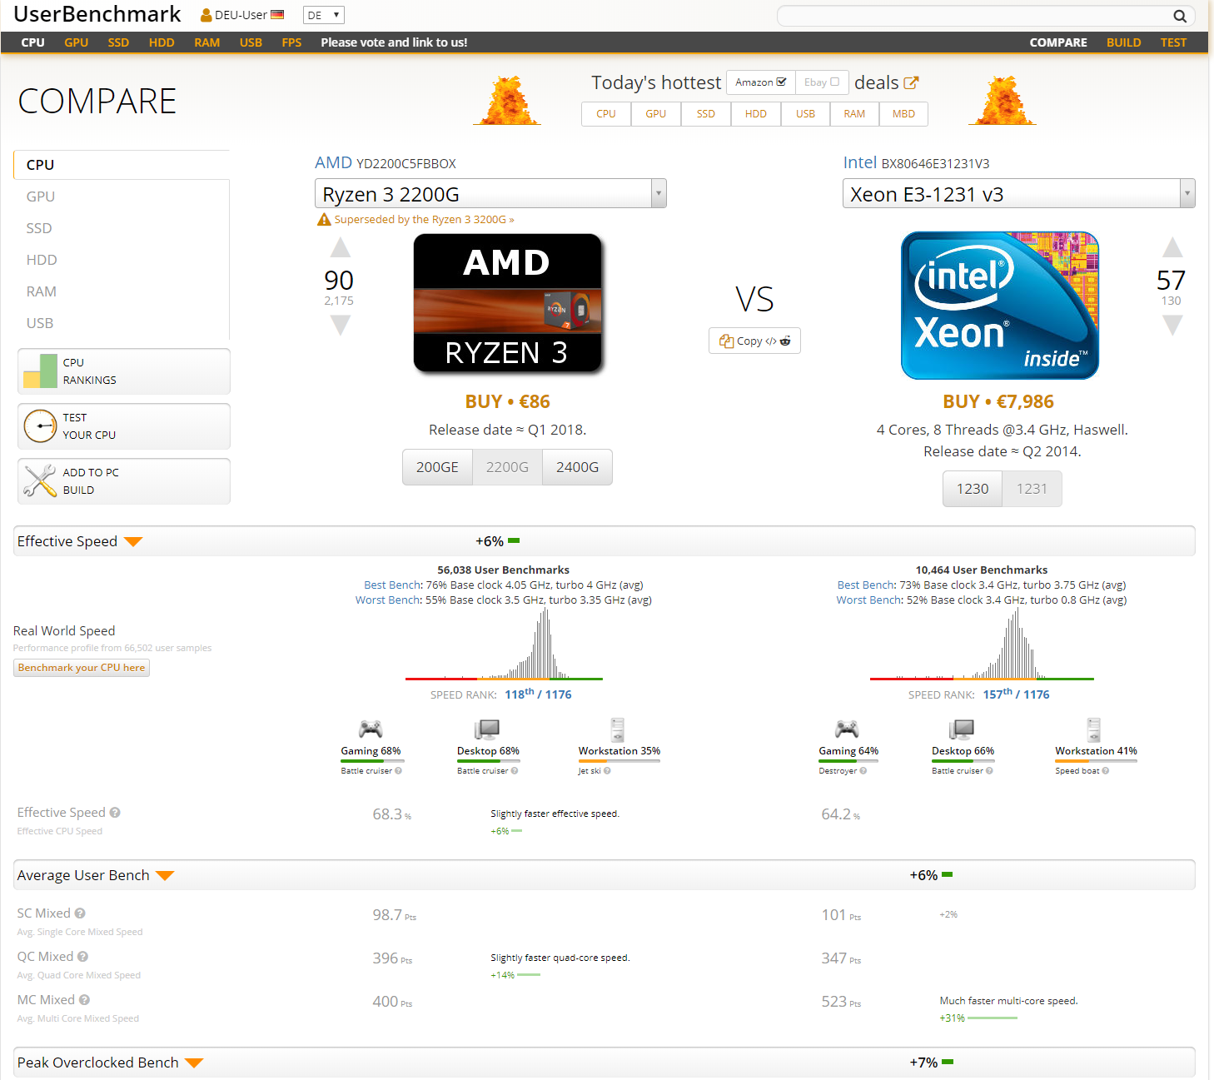This screenshot has height=1080, width=1214.
Task: Select RAM in the left sidebar
Action: point(42,291)
